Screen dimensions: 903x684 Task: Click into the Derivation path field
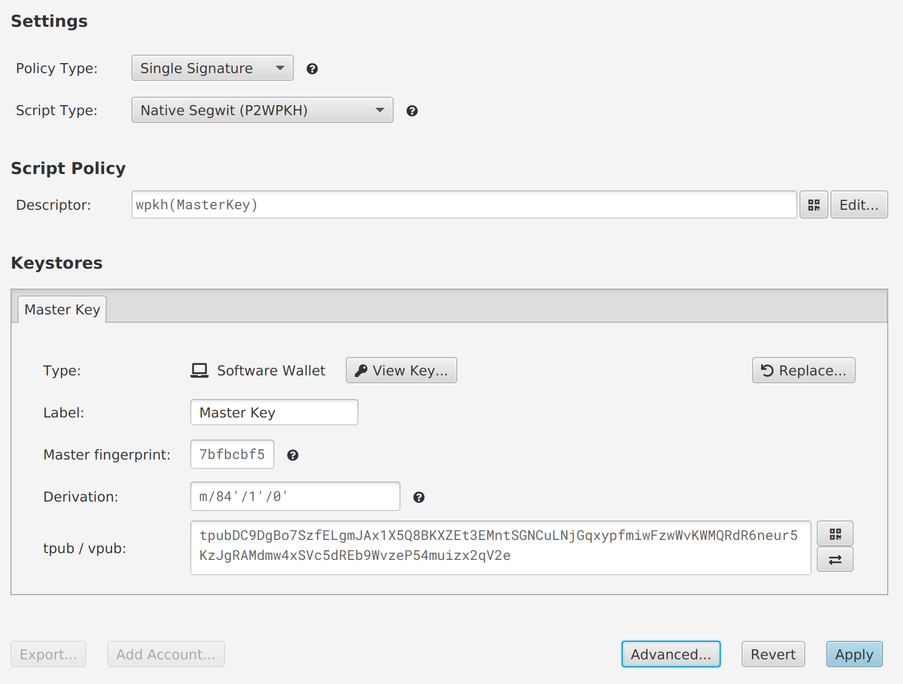pos(295,497)
